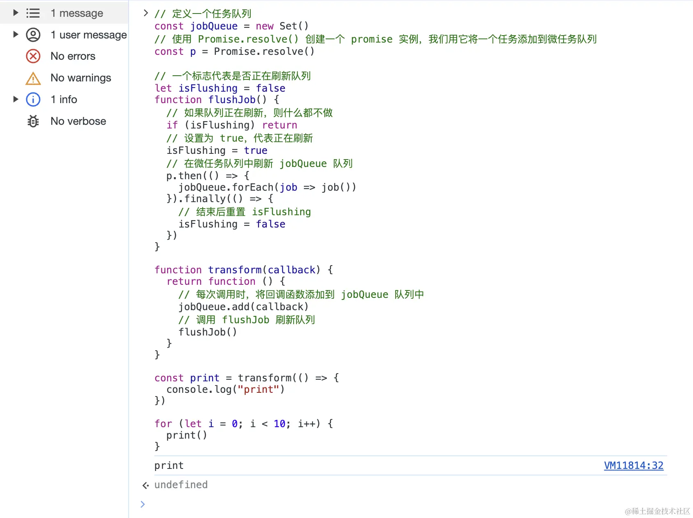Click the console.log("print") code line
Viewport: 693px width, 518px height.
[x=226, y=390]
